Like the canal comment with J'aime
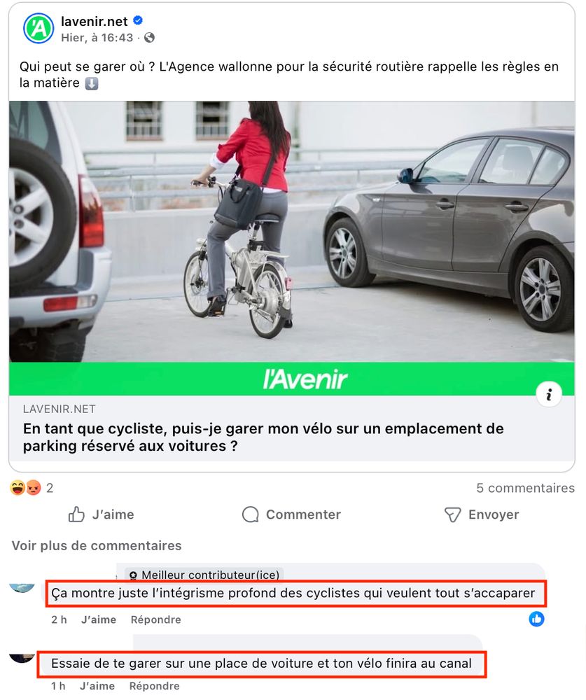 (97, 686)
